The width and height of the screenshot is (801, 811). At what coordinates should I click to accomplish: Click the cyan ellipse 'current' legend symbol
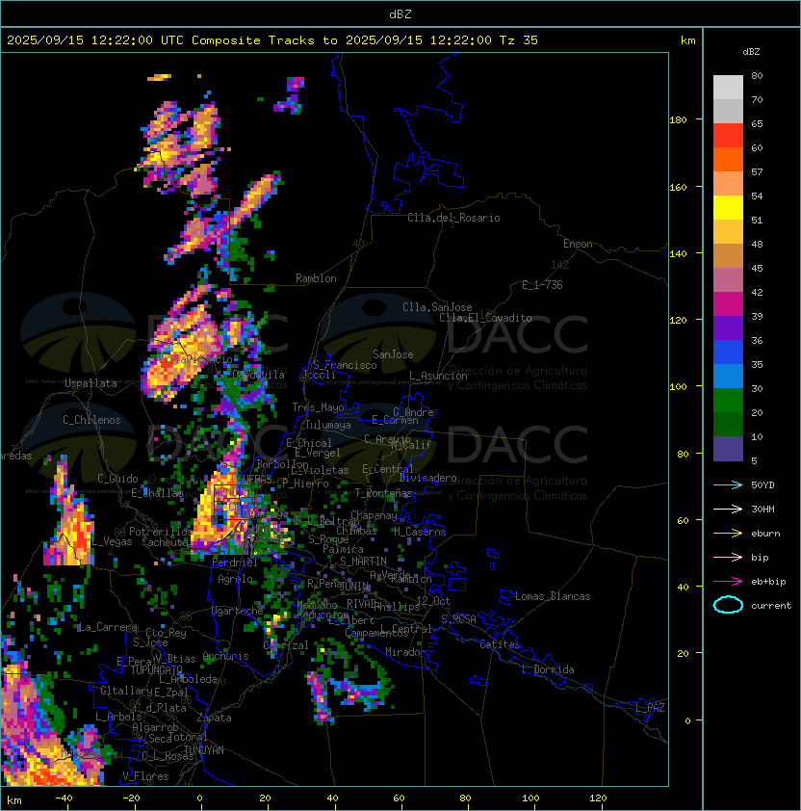pyautogui.click(x=728, y=605)
